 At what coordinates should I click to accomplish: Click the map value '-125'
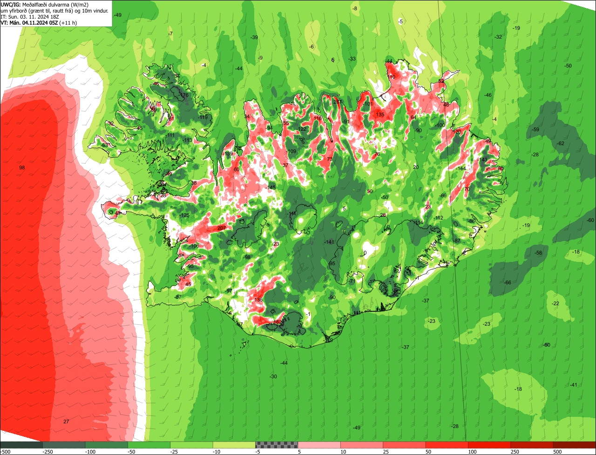point(184,215)
